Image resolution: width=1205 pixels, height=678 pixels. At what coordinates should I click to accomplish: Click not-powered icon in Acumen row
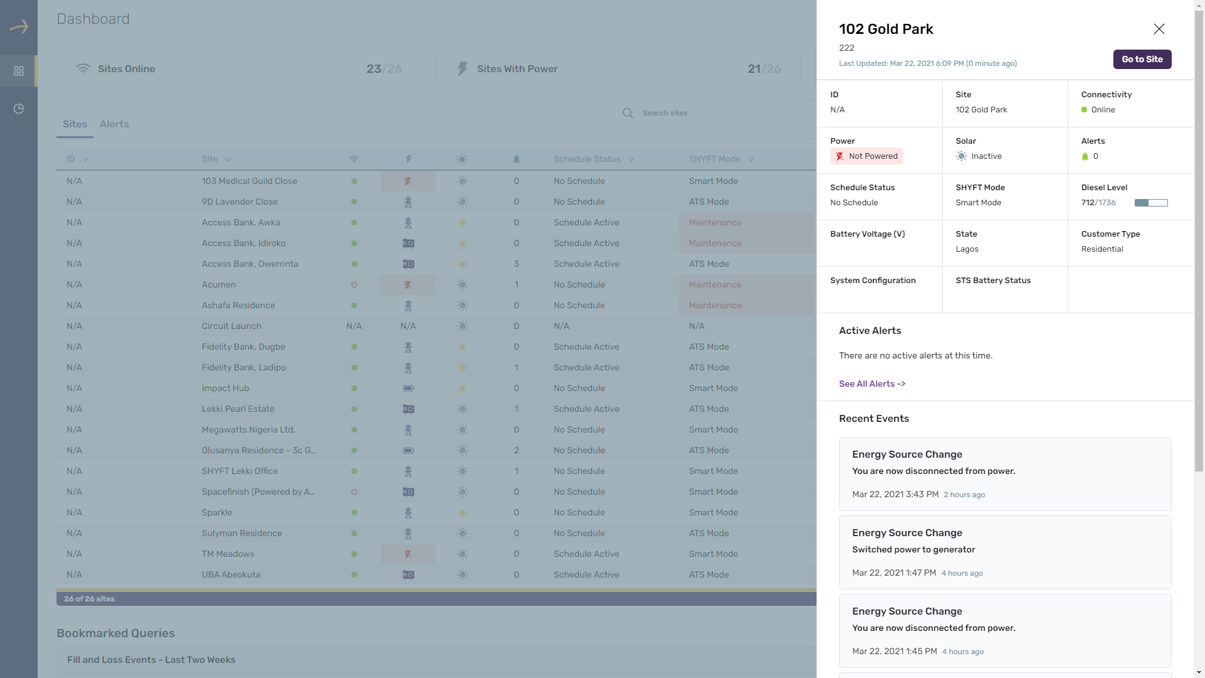(408, 285)
